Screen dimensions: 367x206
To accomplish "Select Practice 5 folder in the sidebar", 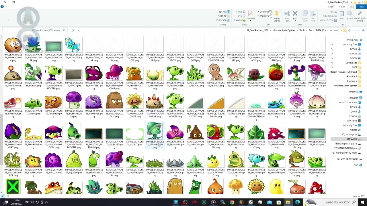I will [354, 81].
